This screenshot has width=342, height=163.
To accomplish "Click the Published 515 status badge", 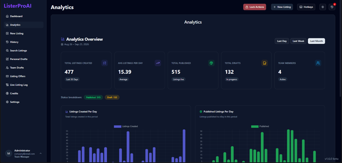I will [93, 97].
